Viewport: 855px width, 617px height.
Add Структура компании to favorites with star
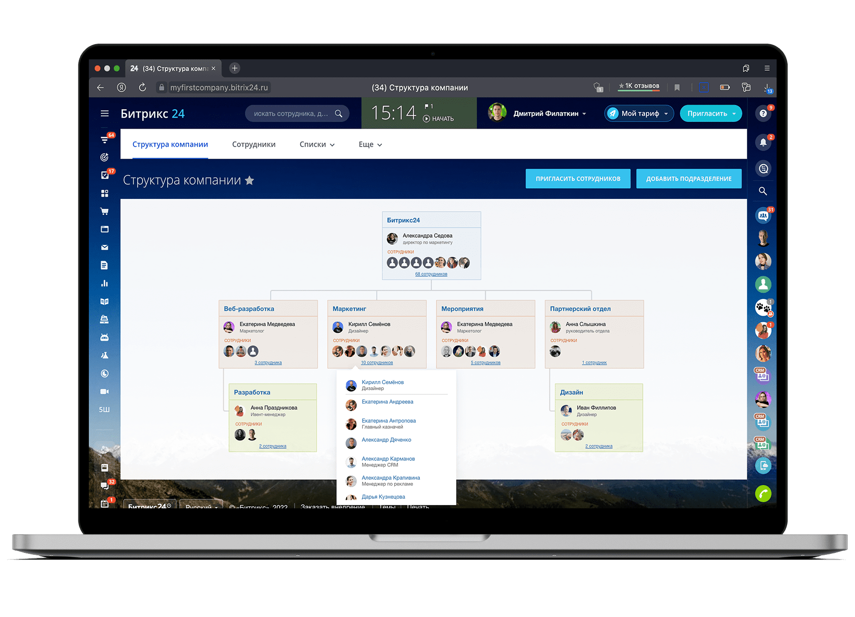[x=249, y=180]
